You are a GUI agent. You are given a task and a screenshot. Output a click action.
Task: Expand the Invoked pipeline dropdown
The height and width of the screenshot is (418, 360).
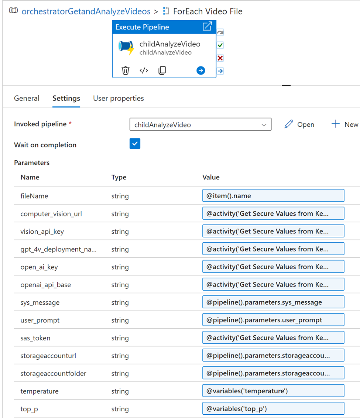(x=200, y=124)
